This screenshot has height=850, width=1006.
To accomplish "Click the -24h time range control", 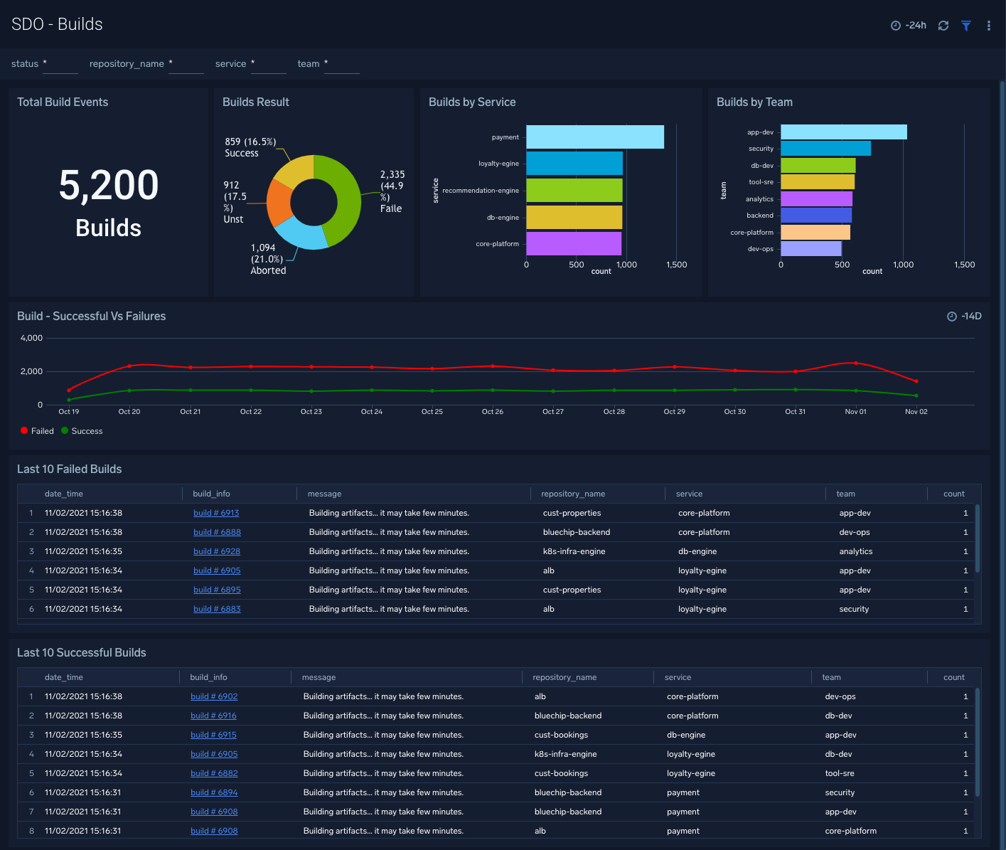I will point(916,25).
